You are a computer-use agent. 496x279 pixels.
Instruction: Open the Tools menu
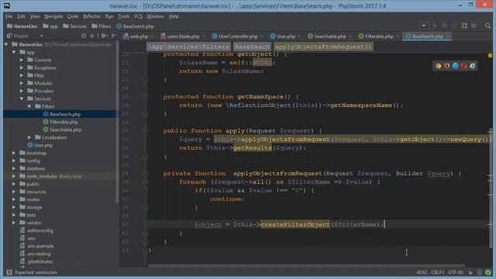pyautogui.click(x=124, y=16)
